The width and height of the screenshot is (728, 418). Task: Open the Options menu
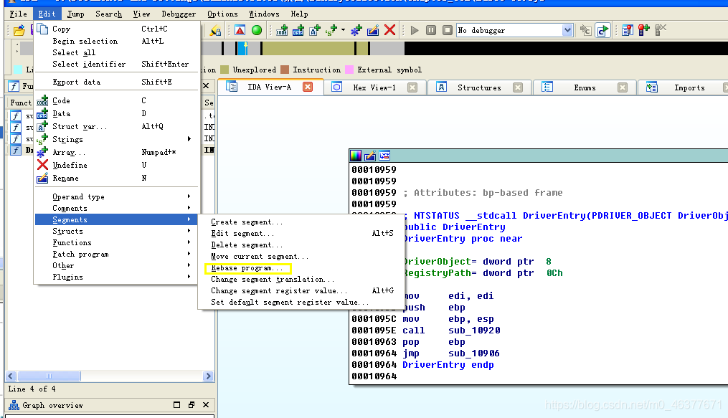tap(222, 14)
